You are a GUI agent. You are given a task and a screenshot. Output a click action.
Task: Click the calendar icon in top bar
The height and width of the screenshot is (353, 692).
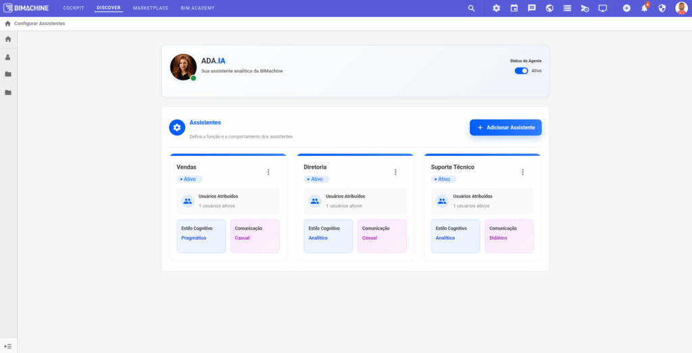click(x=514, y=8)
